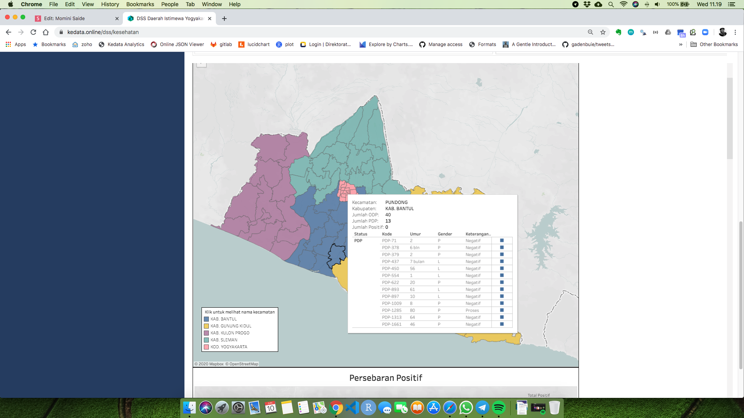Open Telegram from the dock
The image size is (744, 418).
tap(482, 408)
